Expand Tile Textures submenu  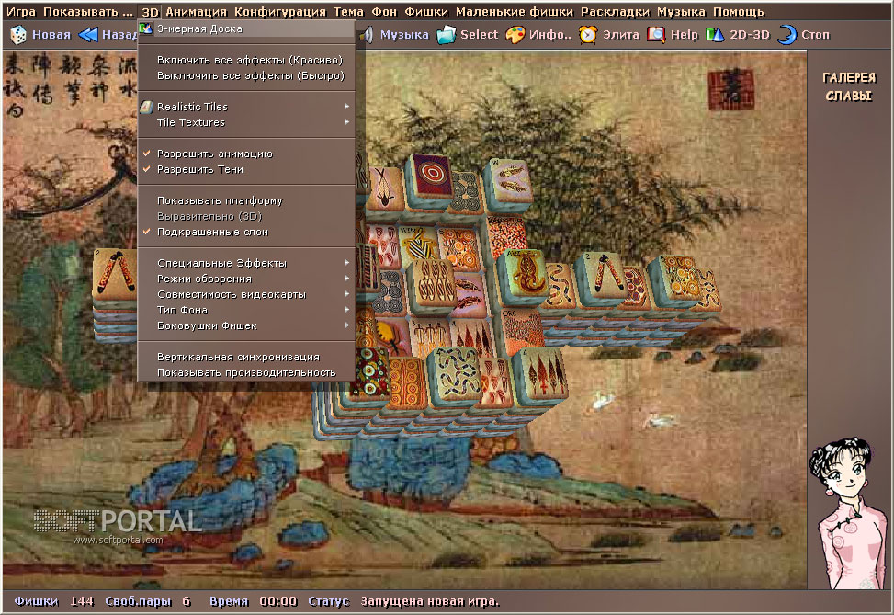tap(246, 122)
